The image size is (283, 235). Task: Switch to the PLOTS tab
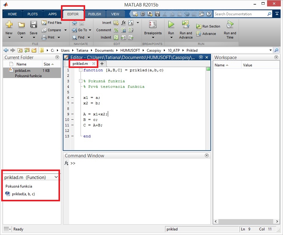click(x=32, y=14)
